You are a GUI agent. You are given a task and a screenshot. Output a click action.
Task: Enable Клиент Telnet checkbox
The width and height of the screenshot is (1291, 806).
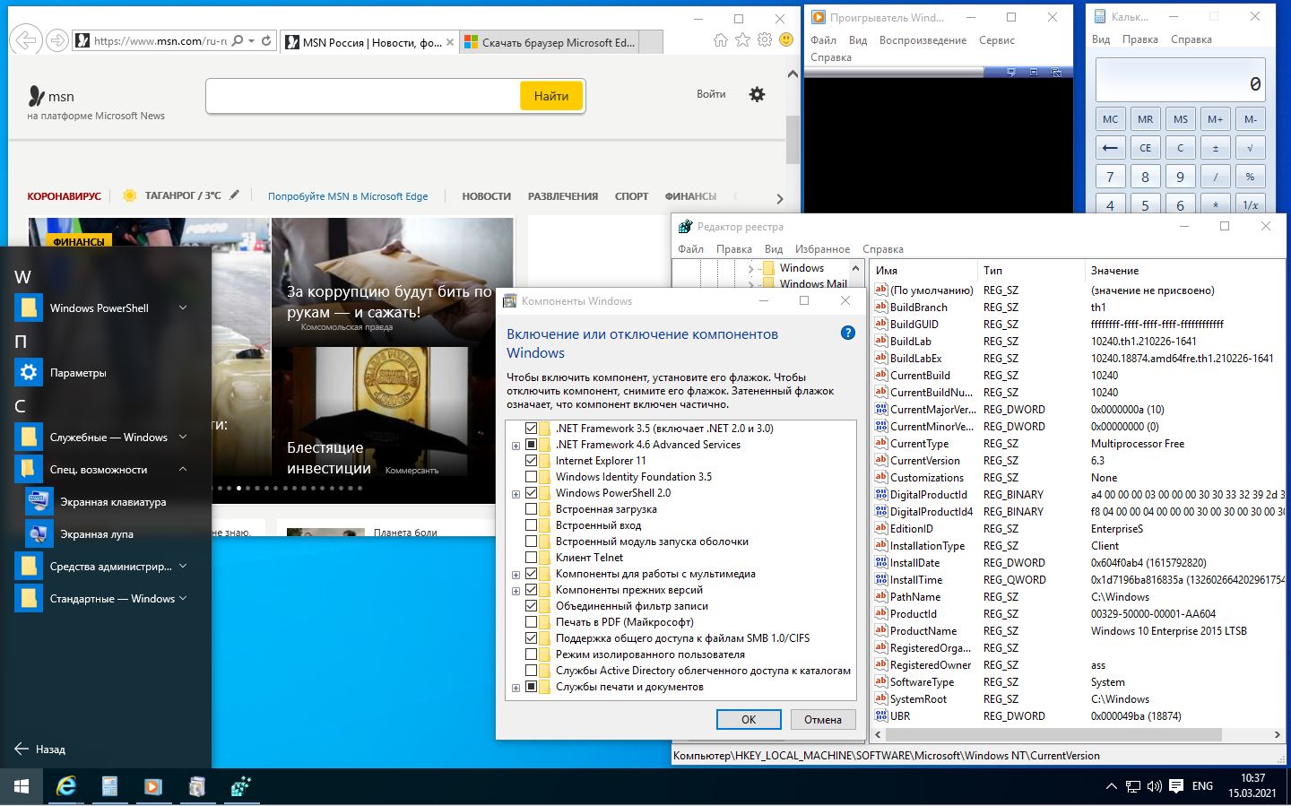(531, 557)
